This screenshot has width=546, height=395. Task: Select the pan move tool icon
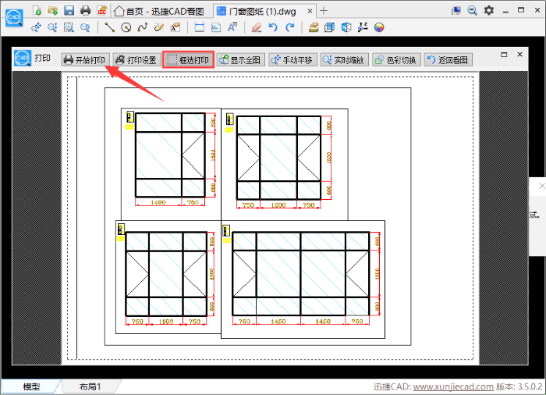point(36,27)
